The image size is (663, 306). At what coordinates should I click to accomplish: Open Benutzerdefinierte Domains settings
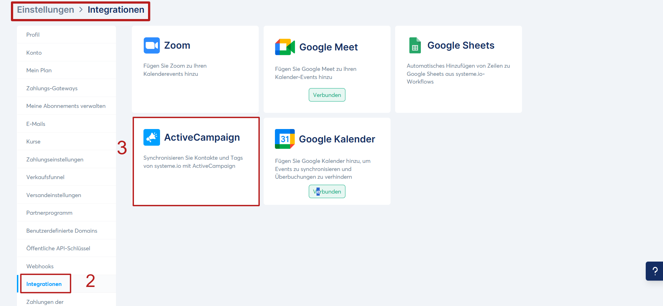66,231
